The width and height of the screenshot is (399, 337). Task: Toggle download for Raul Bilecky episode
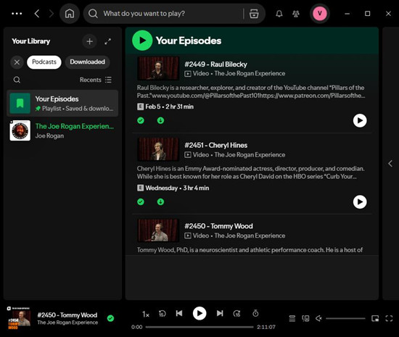tap(160, 120)
